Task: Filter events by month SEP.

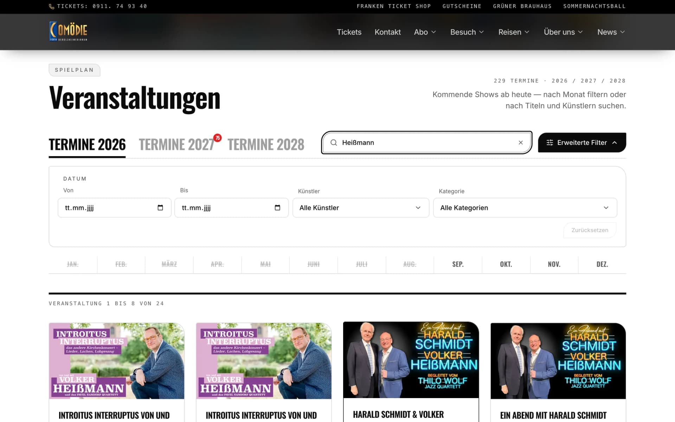Action: 458,264
